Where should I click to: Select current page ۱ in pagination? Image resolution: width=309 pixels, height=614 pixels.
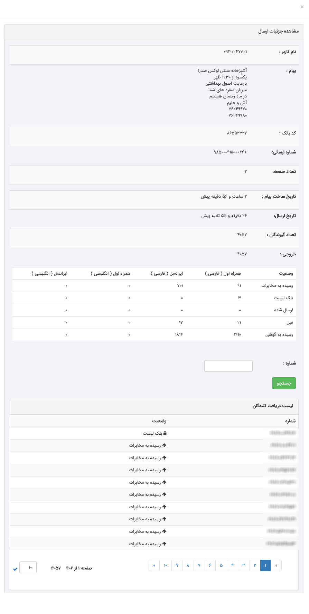[x=265, y=566]
